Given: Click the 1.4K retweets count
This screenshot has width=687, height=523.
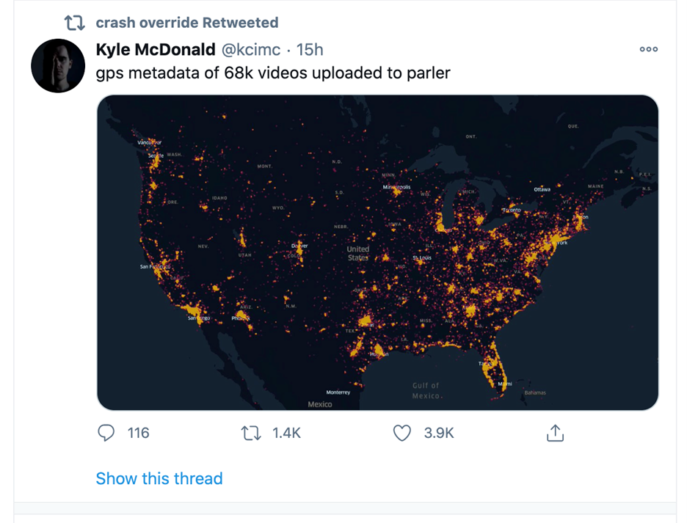Looking at the screenshot, I should [x=286, y=434].
